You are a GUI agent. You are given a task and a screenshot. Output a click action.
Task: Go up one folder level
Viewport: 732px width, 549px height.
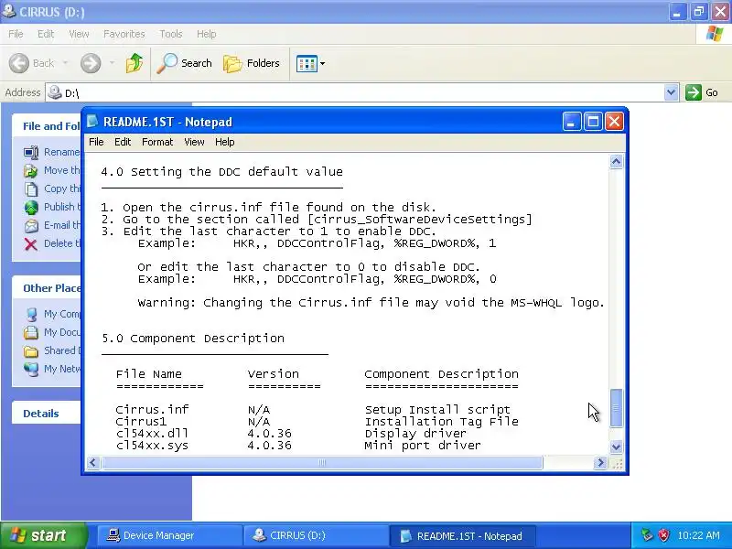pos(135,63)
